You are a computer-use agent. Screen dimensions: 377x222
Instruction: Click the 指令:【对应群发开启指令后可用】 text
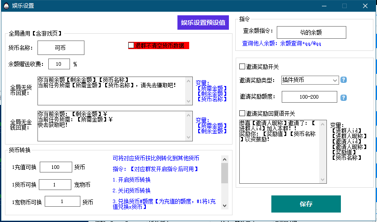[156, 169]
